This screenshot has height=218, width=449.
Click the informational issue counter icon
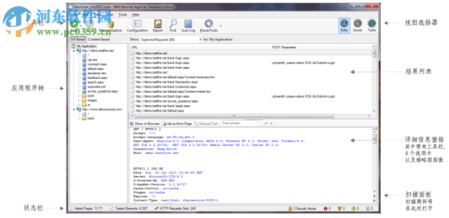[x=367, y=209]
